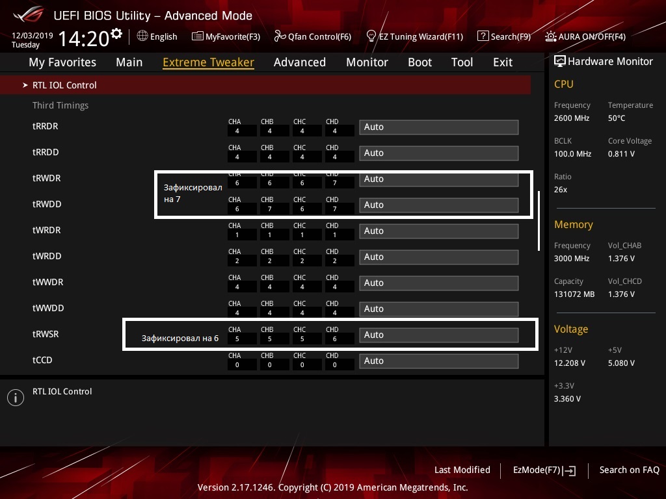
Task: Open tRRDD Auto value field
Action: point(439,153)
